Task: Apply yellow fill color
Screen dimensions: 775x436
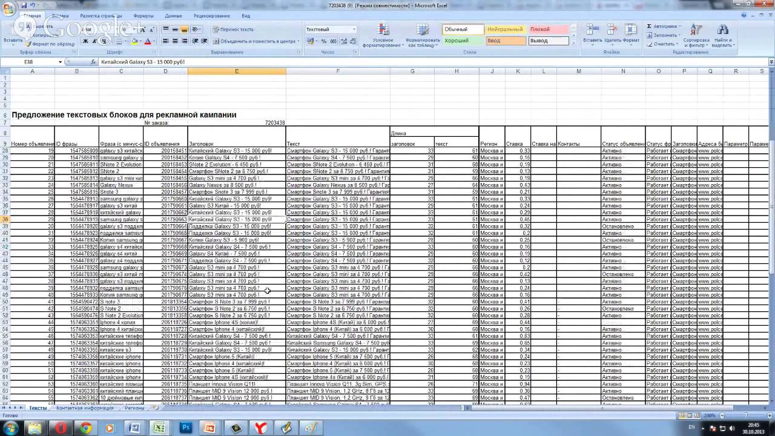Action: [133, 41]
